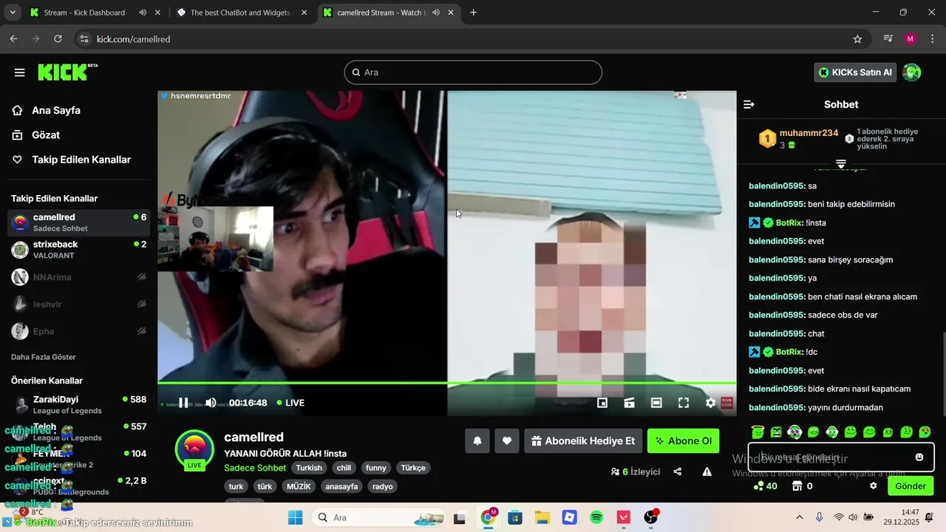The image size is (946, 532).
Task: Report the stream with warning icon
Action: coord(707,471)
